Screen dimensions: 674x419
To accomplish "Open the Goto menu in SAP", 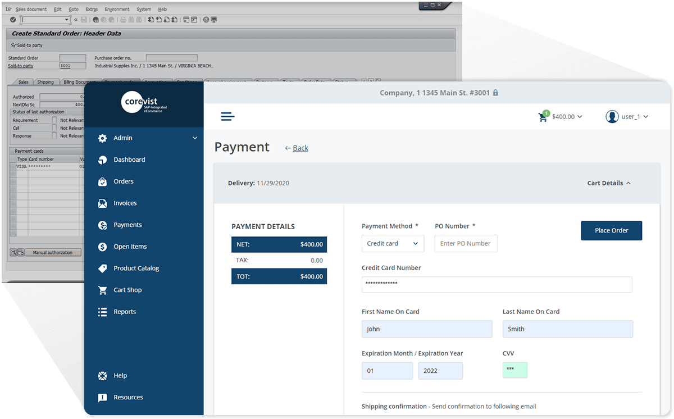I will pos(74,10).
